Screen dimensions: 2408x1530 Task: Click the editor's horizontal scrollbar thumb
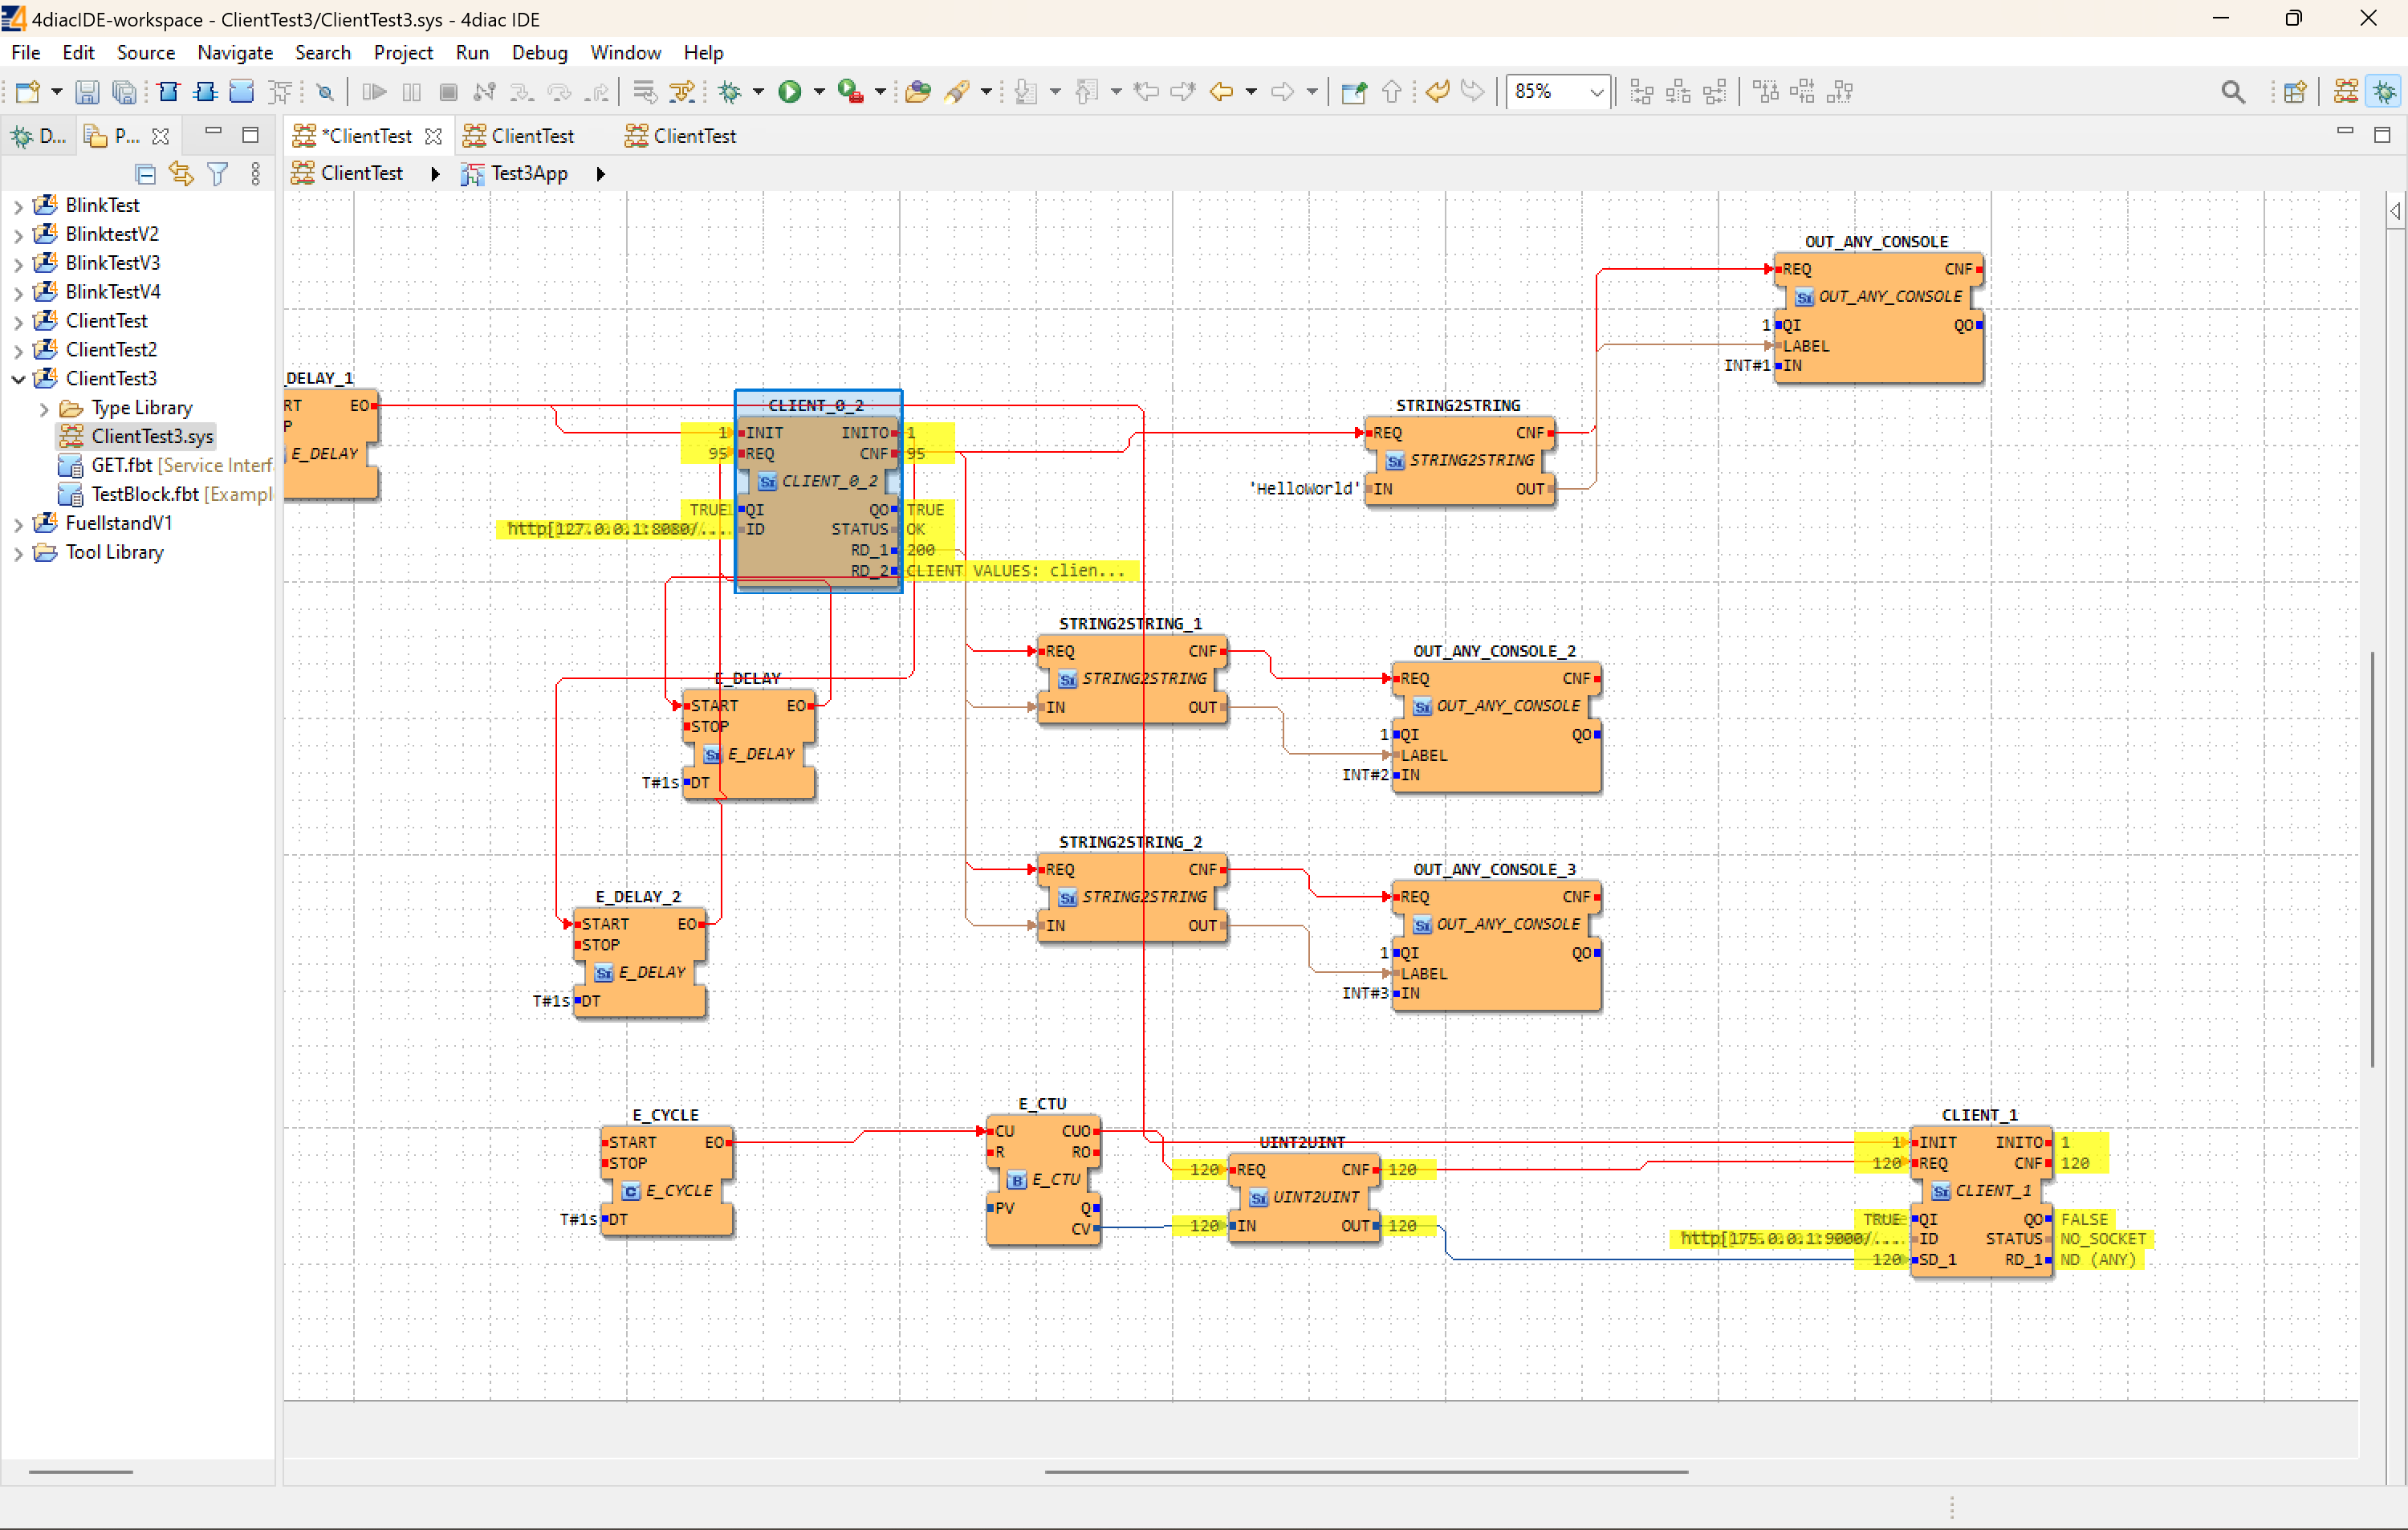click(1365, 1471)
